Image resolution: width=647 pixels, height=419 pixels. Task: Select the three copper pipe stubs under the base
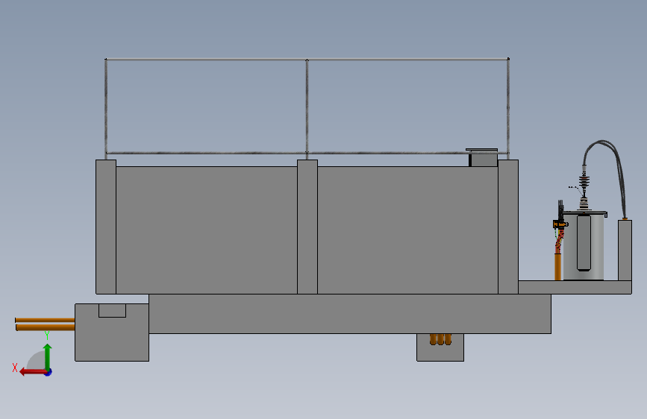[440, 339]
